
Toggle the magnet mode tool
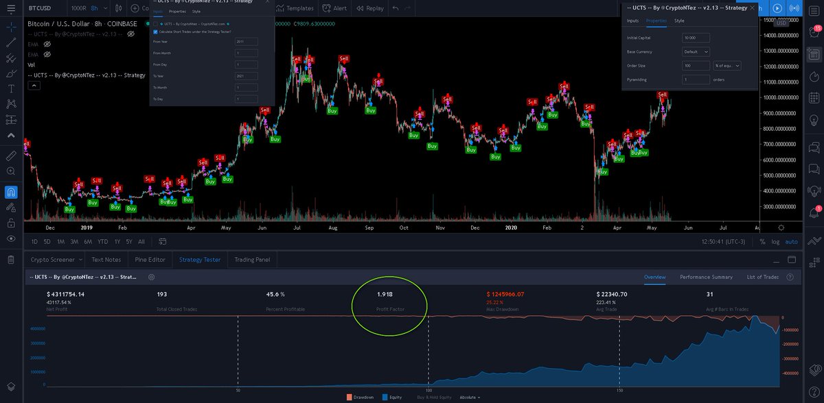coord(10,192)
